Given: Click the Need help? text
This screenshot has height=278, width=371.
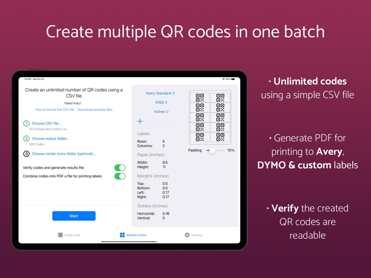Looking at the screenshot, I should (x=73, y=103).
